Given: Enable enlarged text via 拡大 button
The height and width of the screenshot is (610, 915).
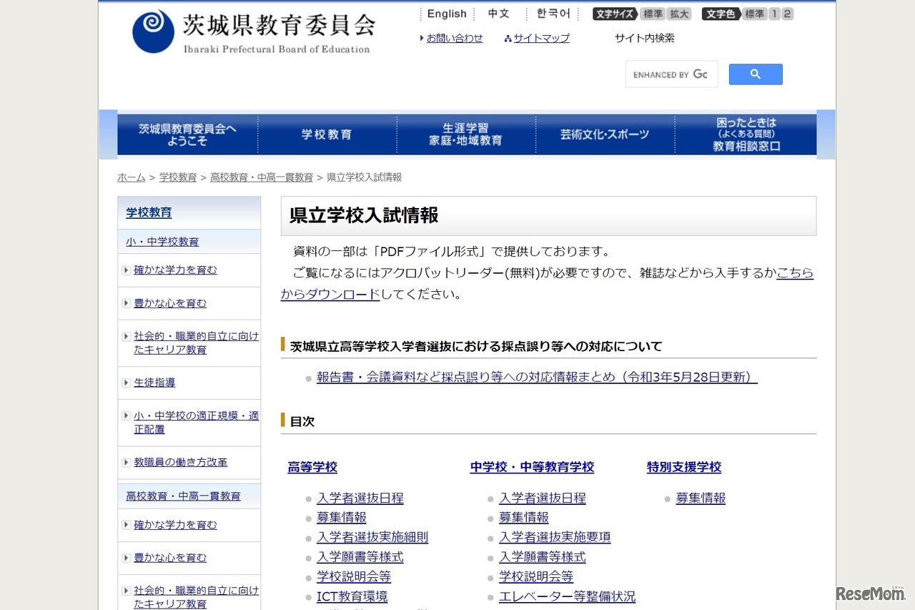Looking at the screenshot, I should (x=678, y=14).
